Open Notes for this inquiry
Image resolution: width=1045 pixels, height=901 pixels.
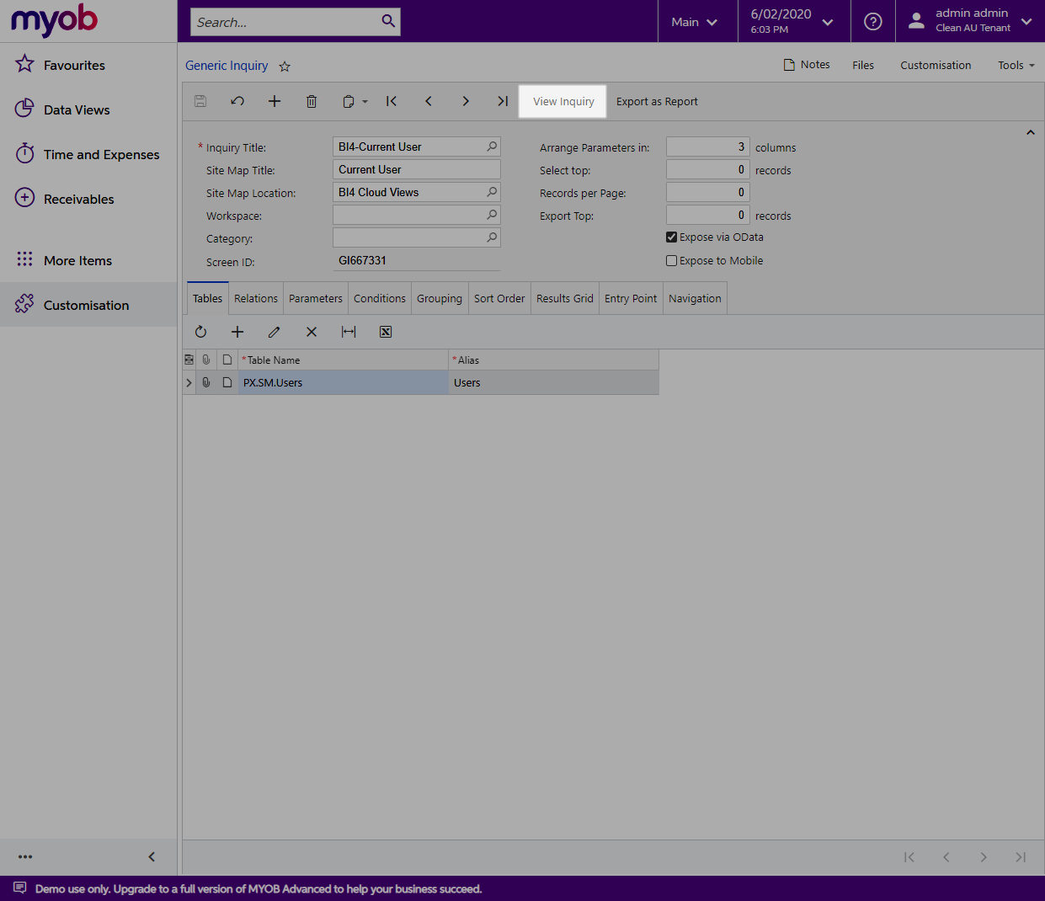coord(807,65)
